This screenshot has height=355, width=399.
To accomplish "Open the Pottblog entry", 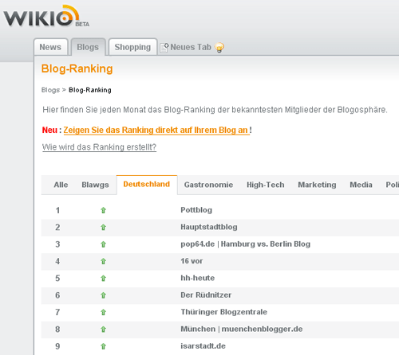I will pyautogui.click(x=196, y=210).
